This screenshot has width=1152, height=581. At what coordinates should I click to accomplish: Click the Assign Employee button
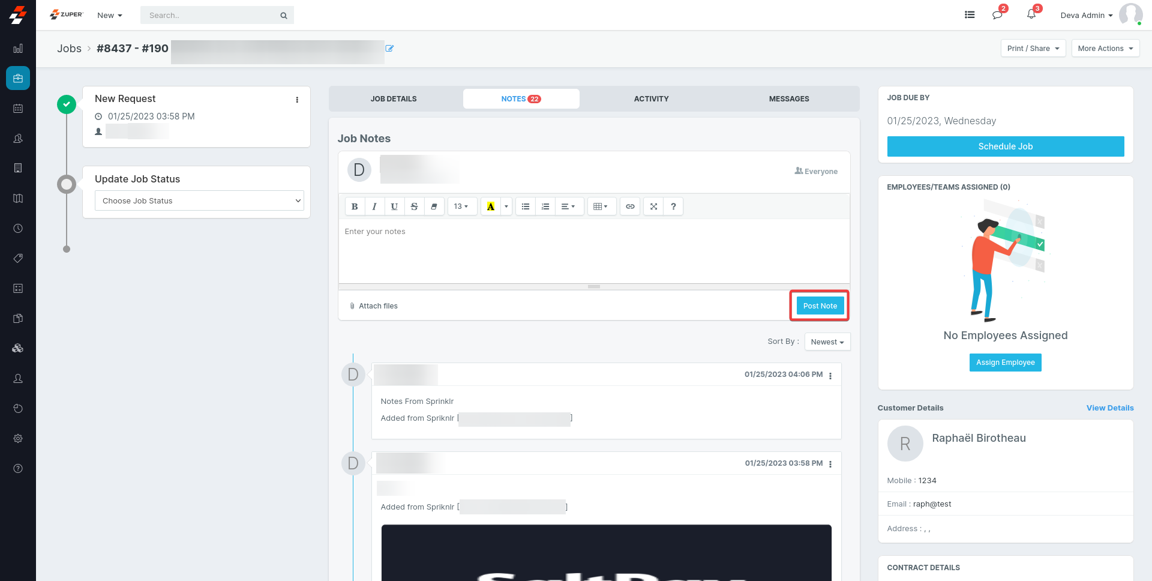1006,363
